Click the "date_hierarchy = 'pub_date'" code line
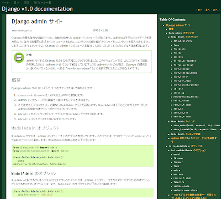Image resolution: width=221 pixels, height=199 pixels. (35, 195)
